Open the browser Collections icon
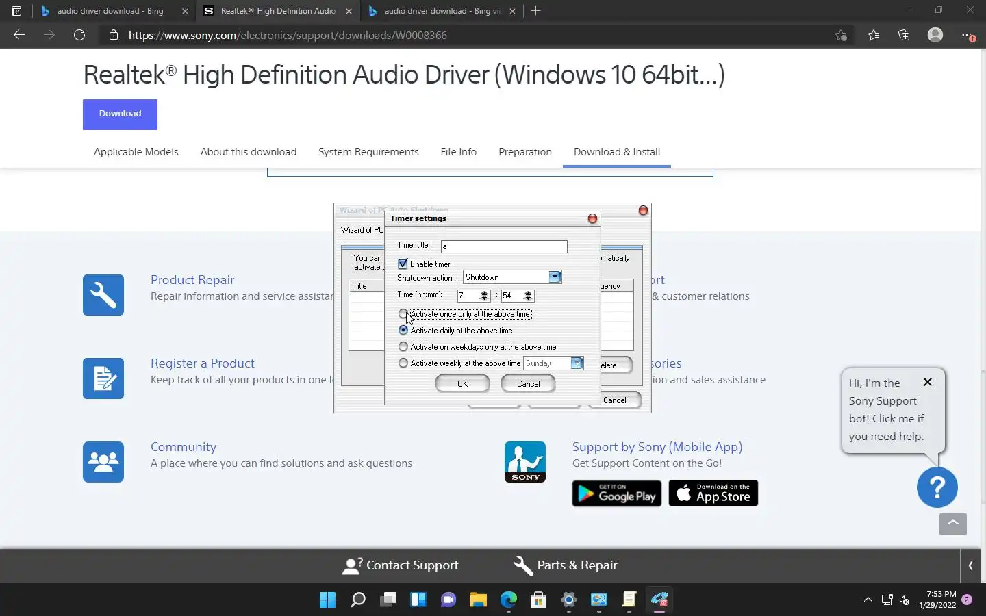 click(x=904, y=35)
